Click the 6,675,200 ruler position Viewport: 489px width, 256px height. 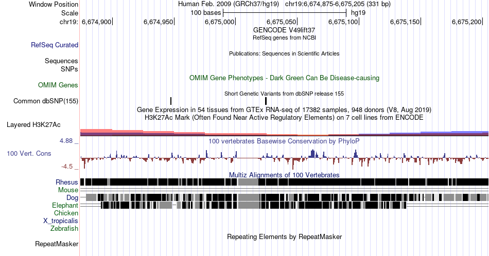(466, 22)
